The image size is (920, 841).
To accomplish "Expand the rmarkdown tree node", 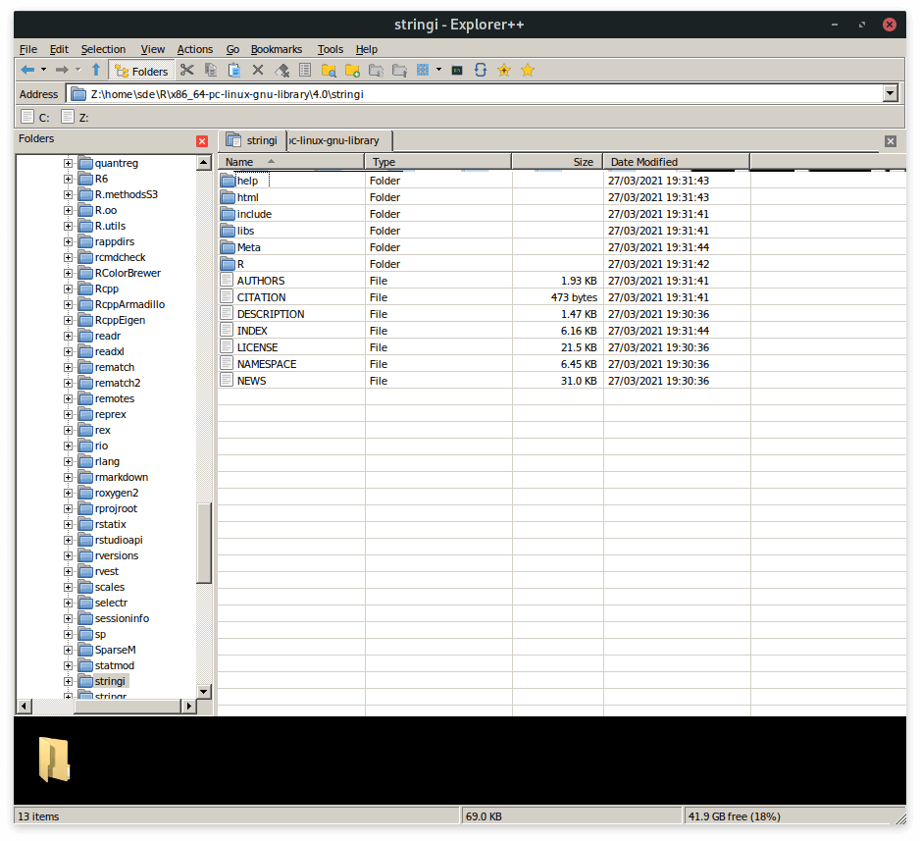I will point(68,477).
